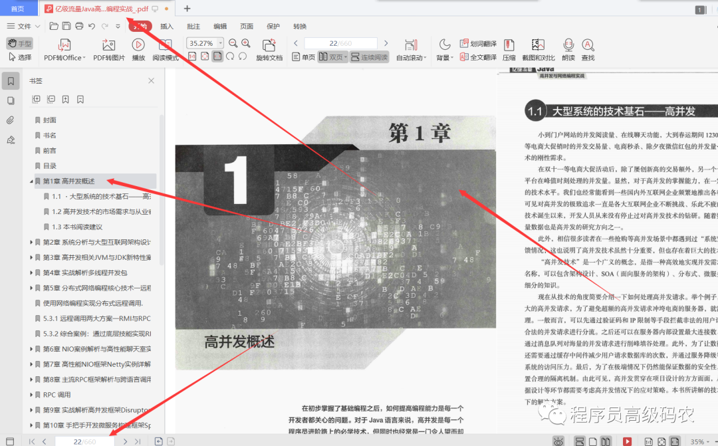
Task: Click the zoom in magnifier icon
Action: click(x=246, y=43)
